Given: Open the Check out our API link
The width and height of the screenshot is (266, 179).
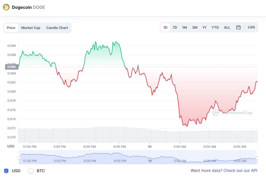Looking at the screenshot, I should (x=240, y=170).
